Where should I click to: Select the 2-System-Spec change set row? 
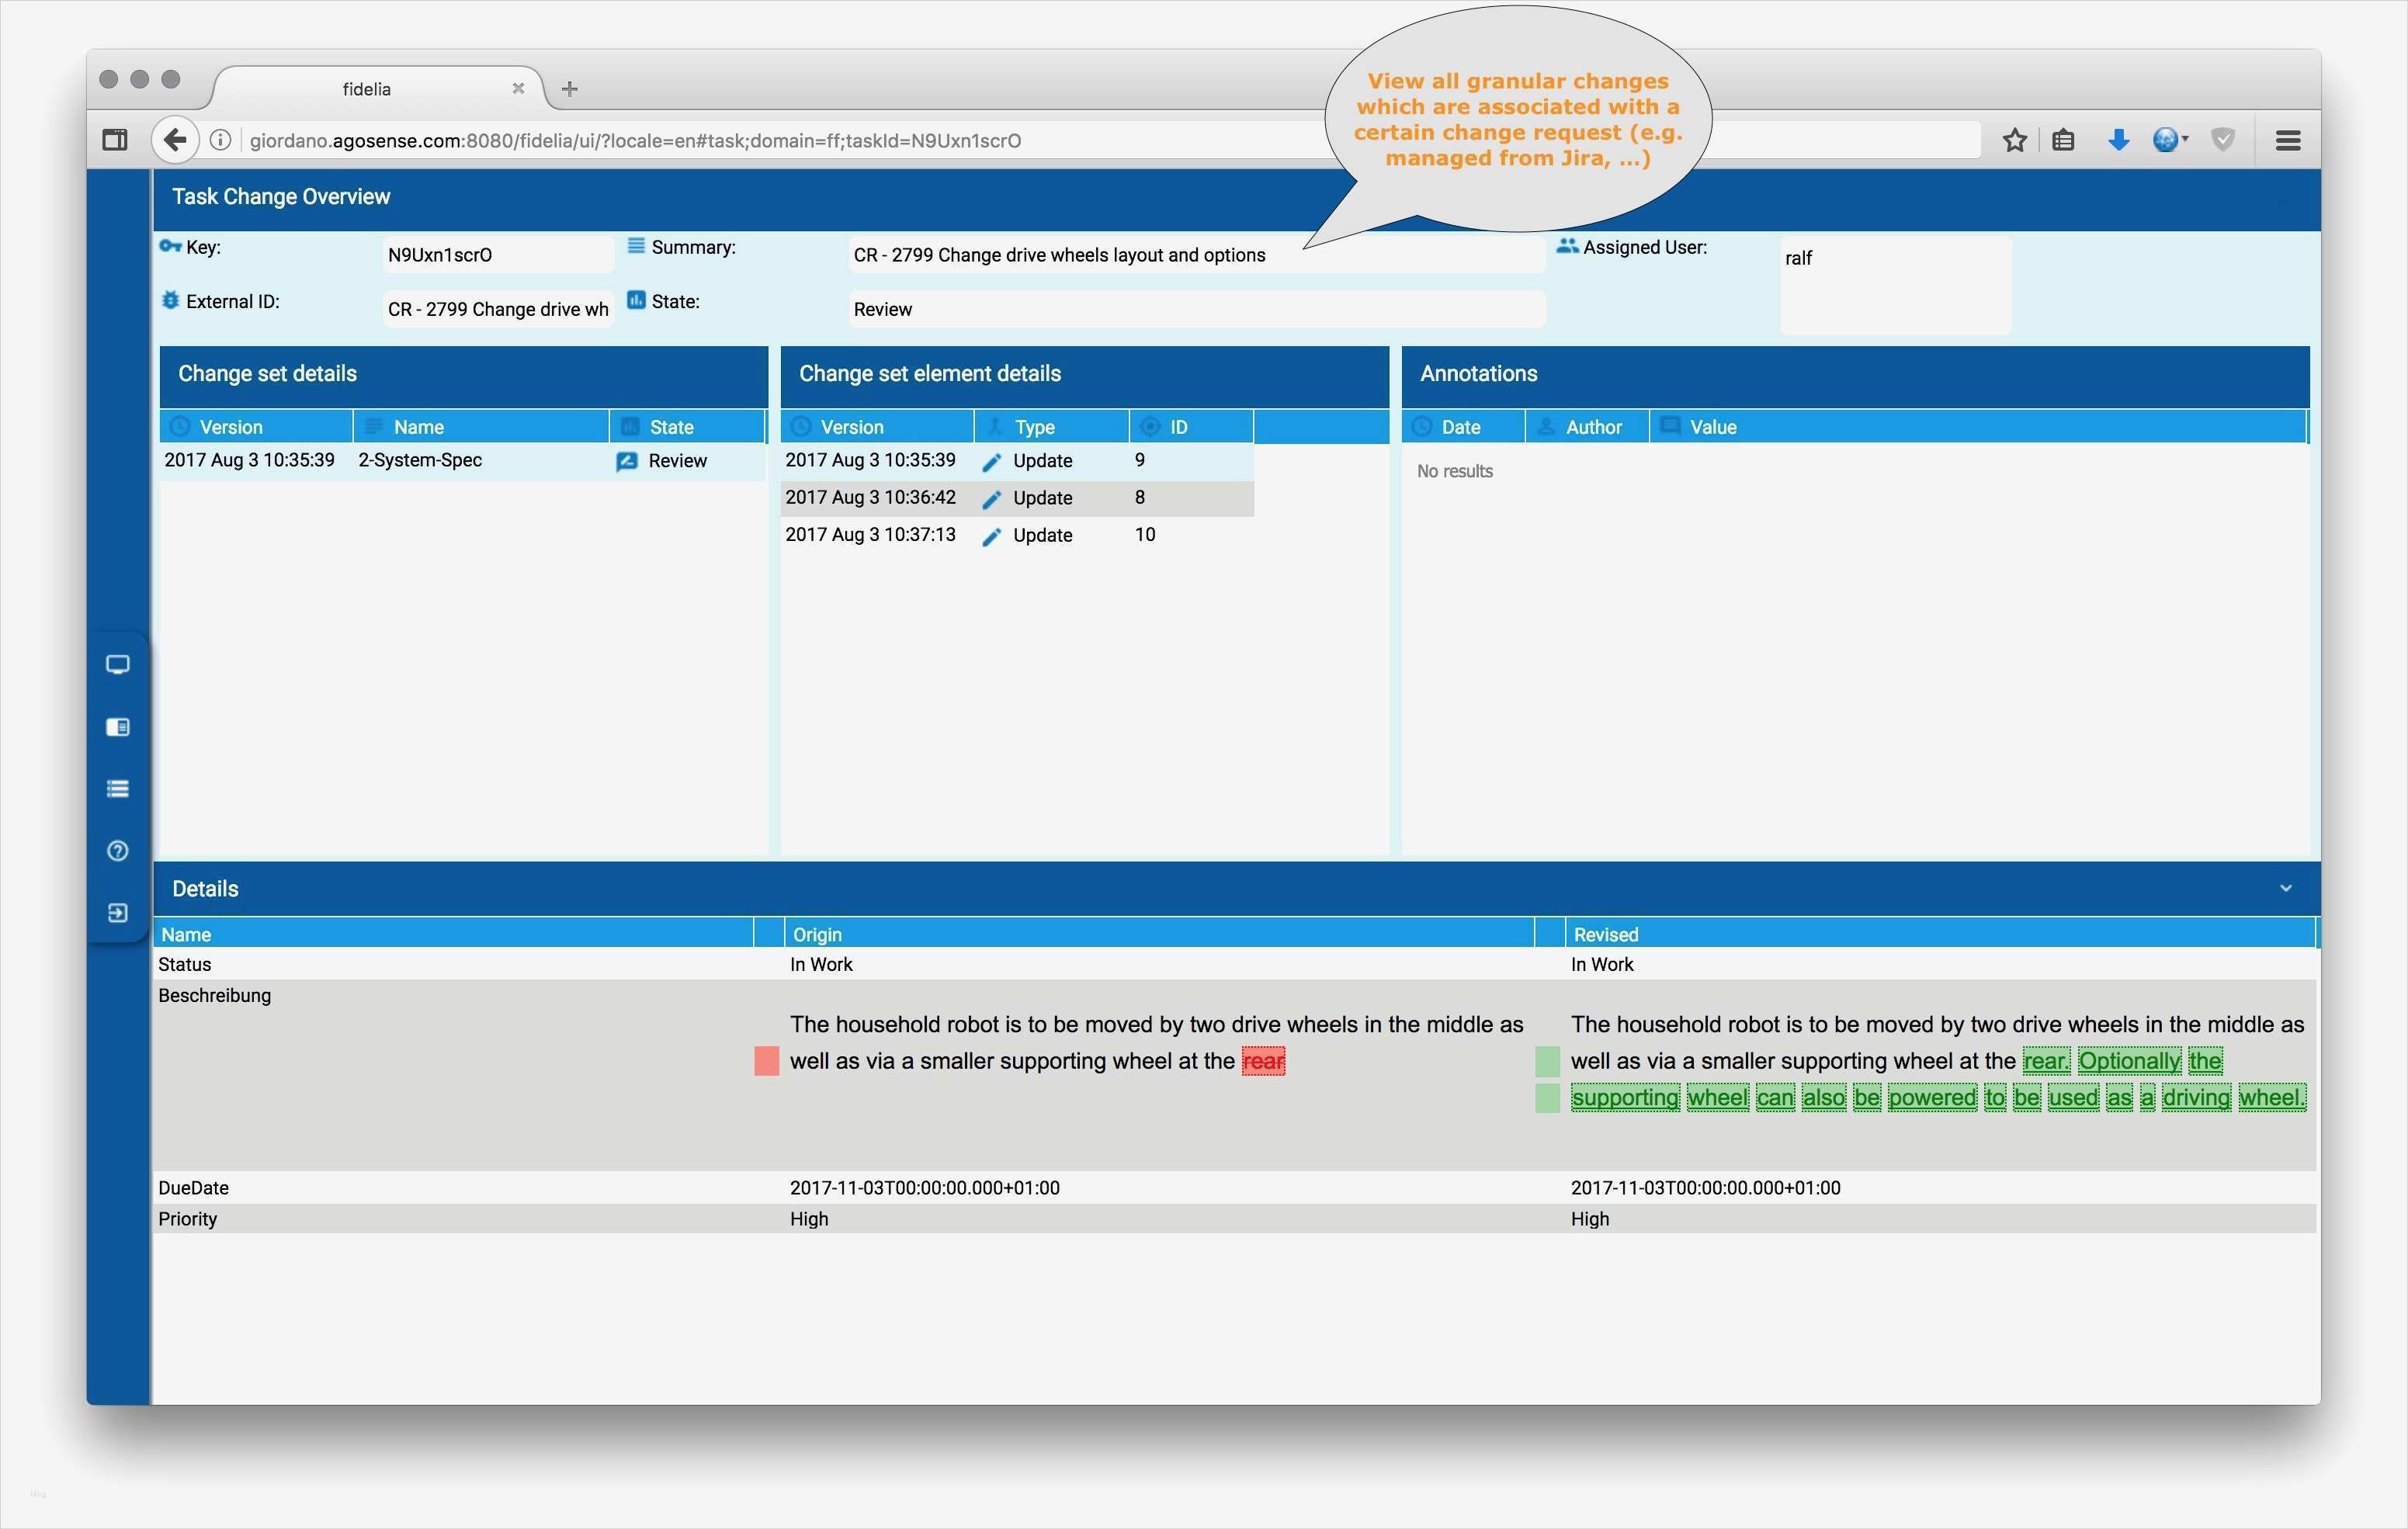click(420, 460)
